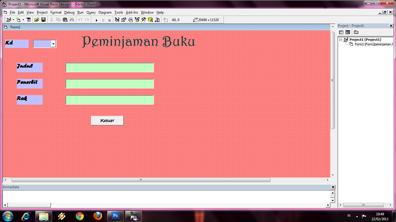Open the Menu Editor from the toolbar

[28, 20]
